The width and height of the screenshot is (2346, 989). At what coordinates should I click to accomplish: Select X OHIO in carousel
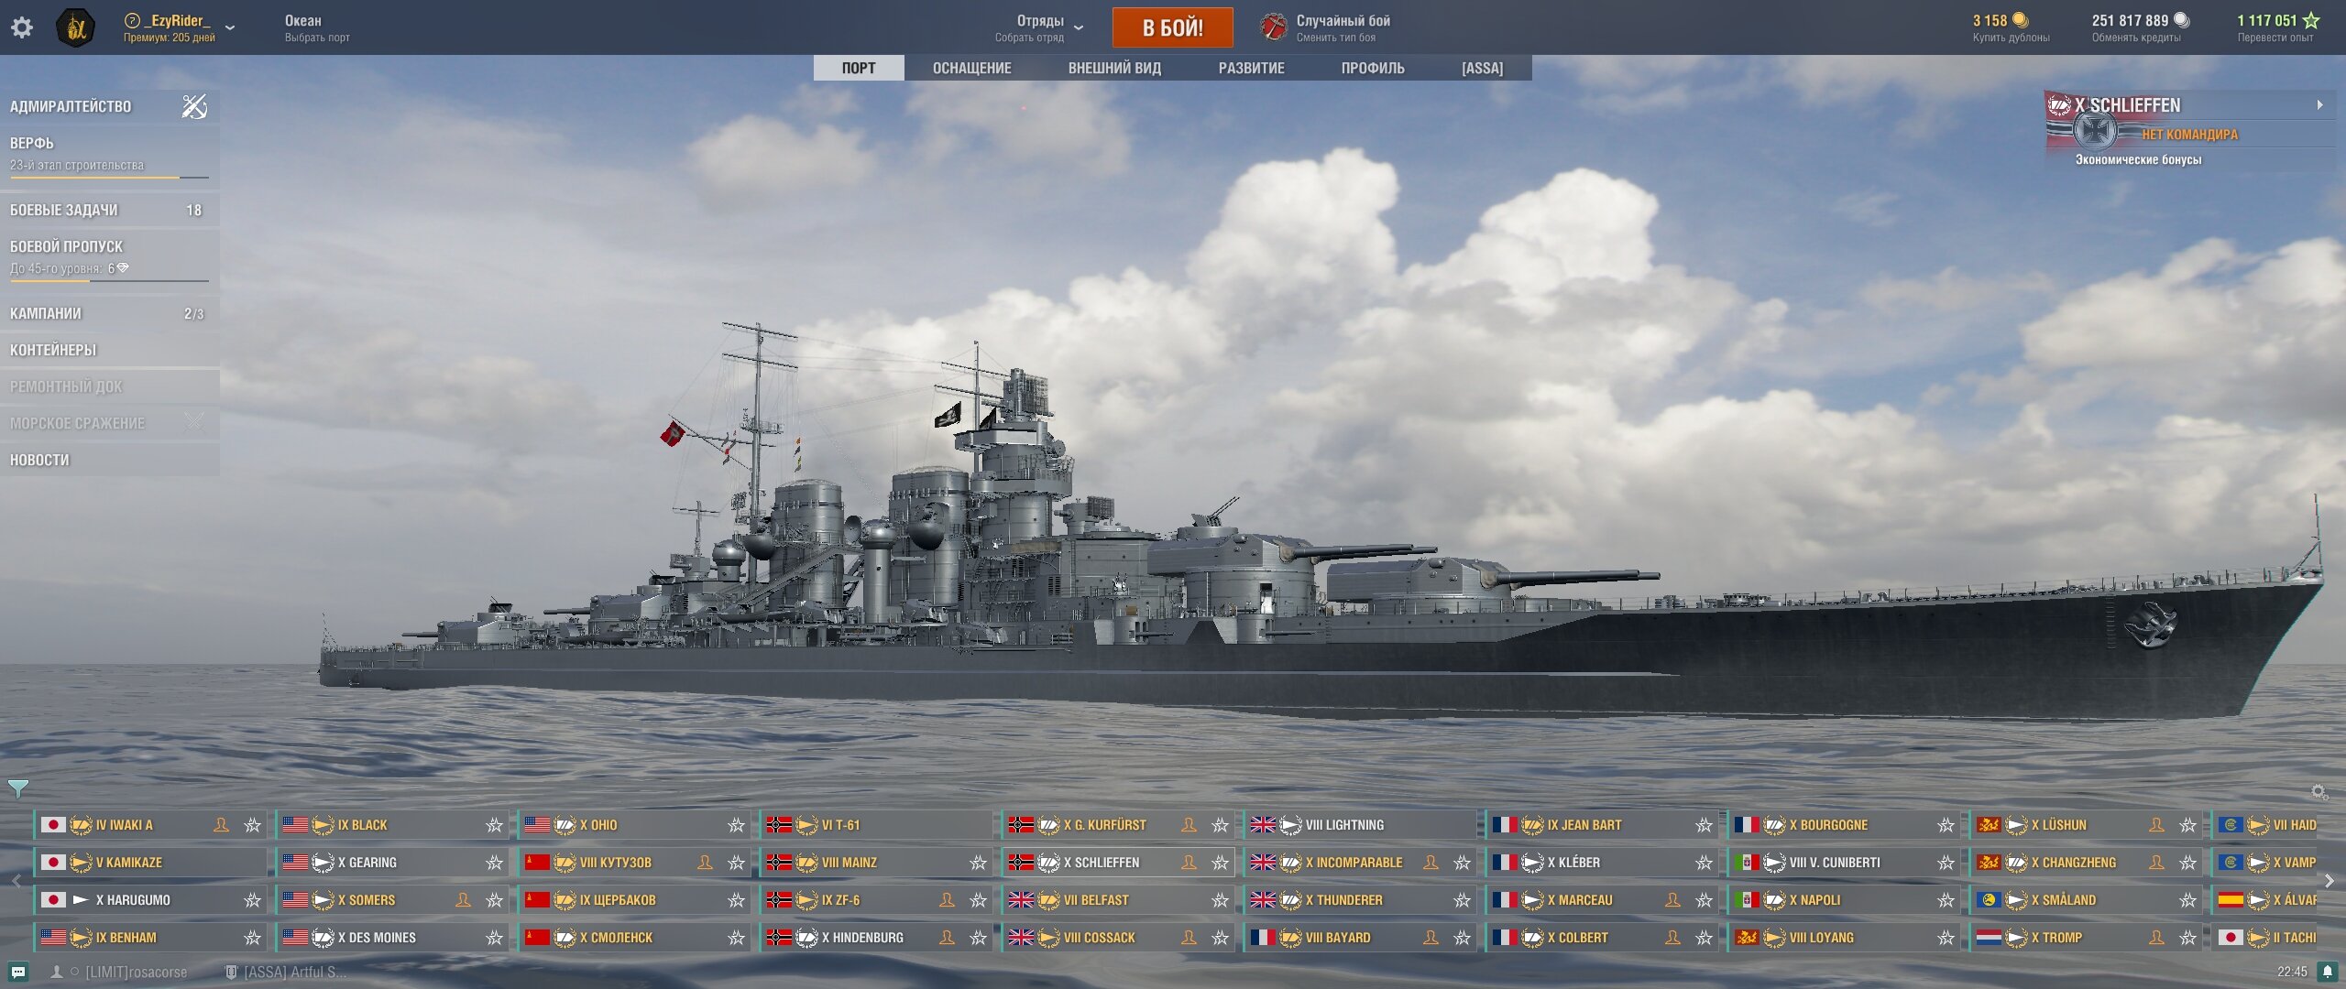(635, 825)
